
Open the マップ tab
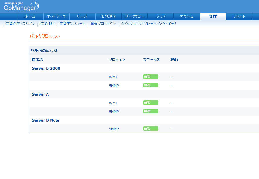coord(161,16)
